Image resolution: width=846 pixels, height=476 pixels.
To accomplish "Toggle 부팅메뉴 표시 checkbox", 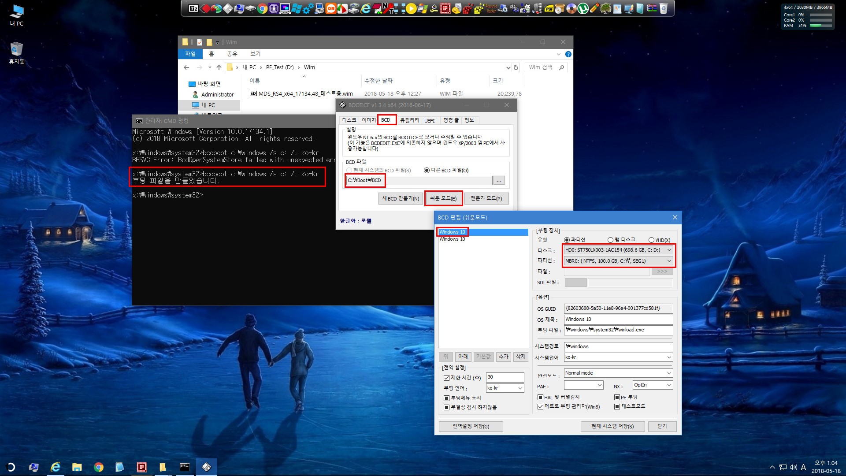I will (x=446, y=398).
